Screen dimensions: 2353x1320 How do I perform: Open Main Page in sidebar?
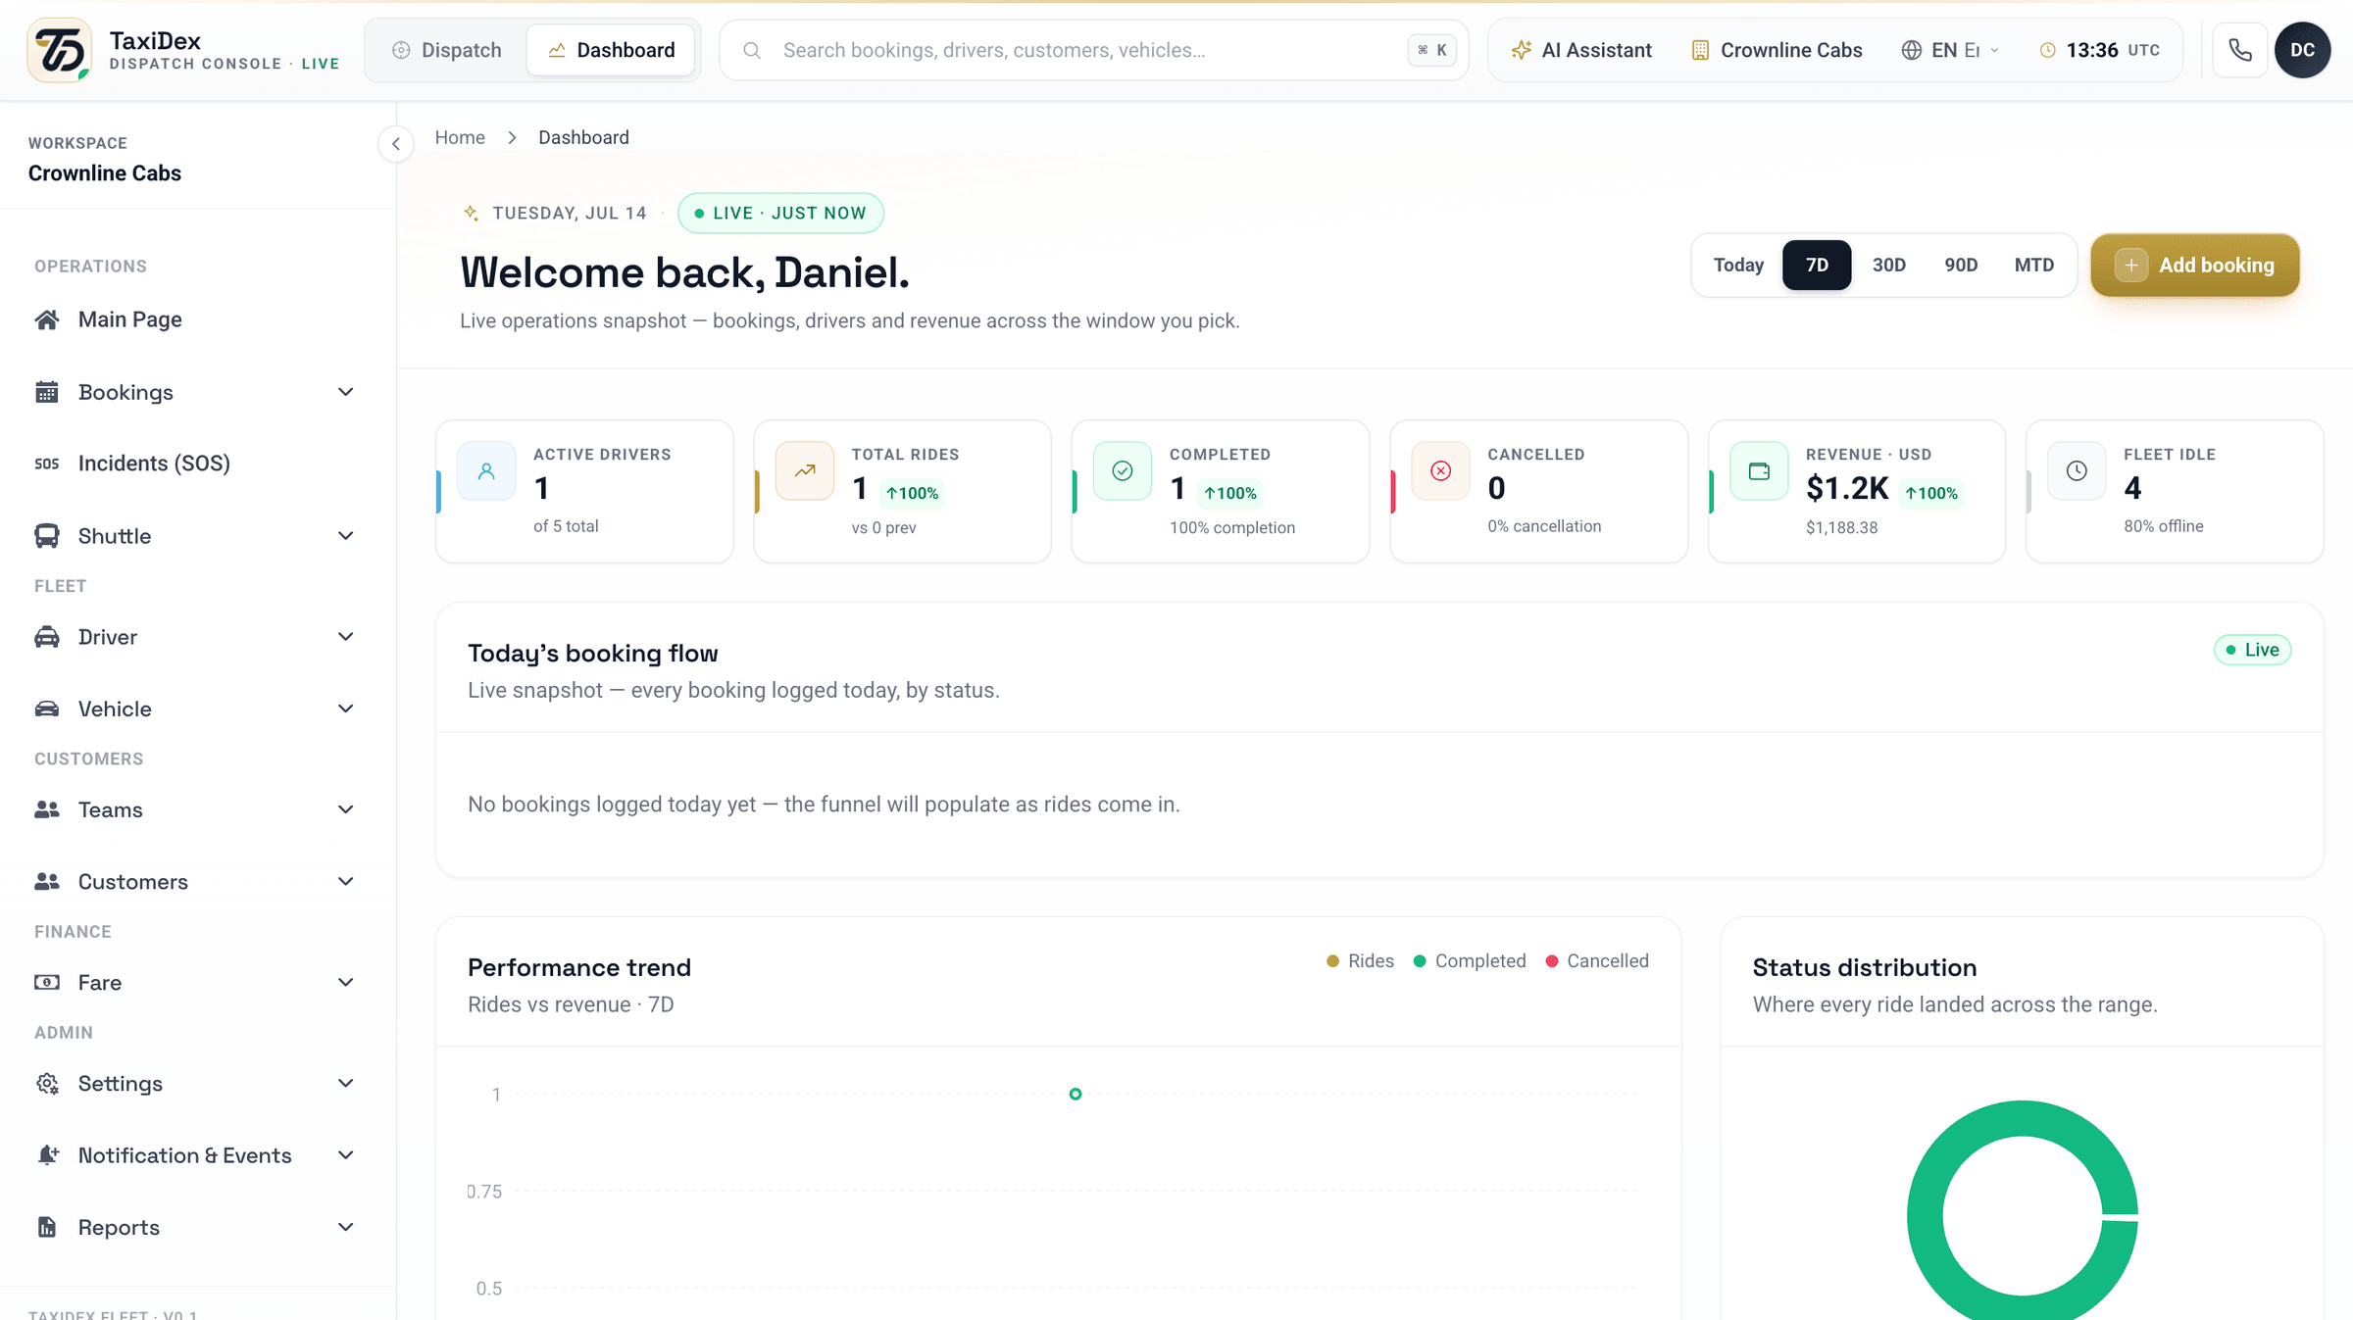click(x=195, y=319)
